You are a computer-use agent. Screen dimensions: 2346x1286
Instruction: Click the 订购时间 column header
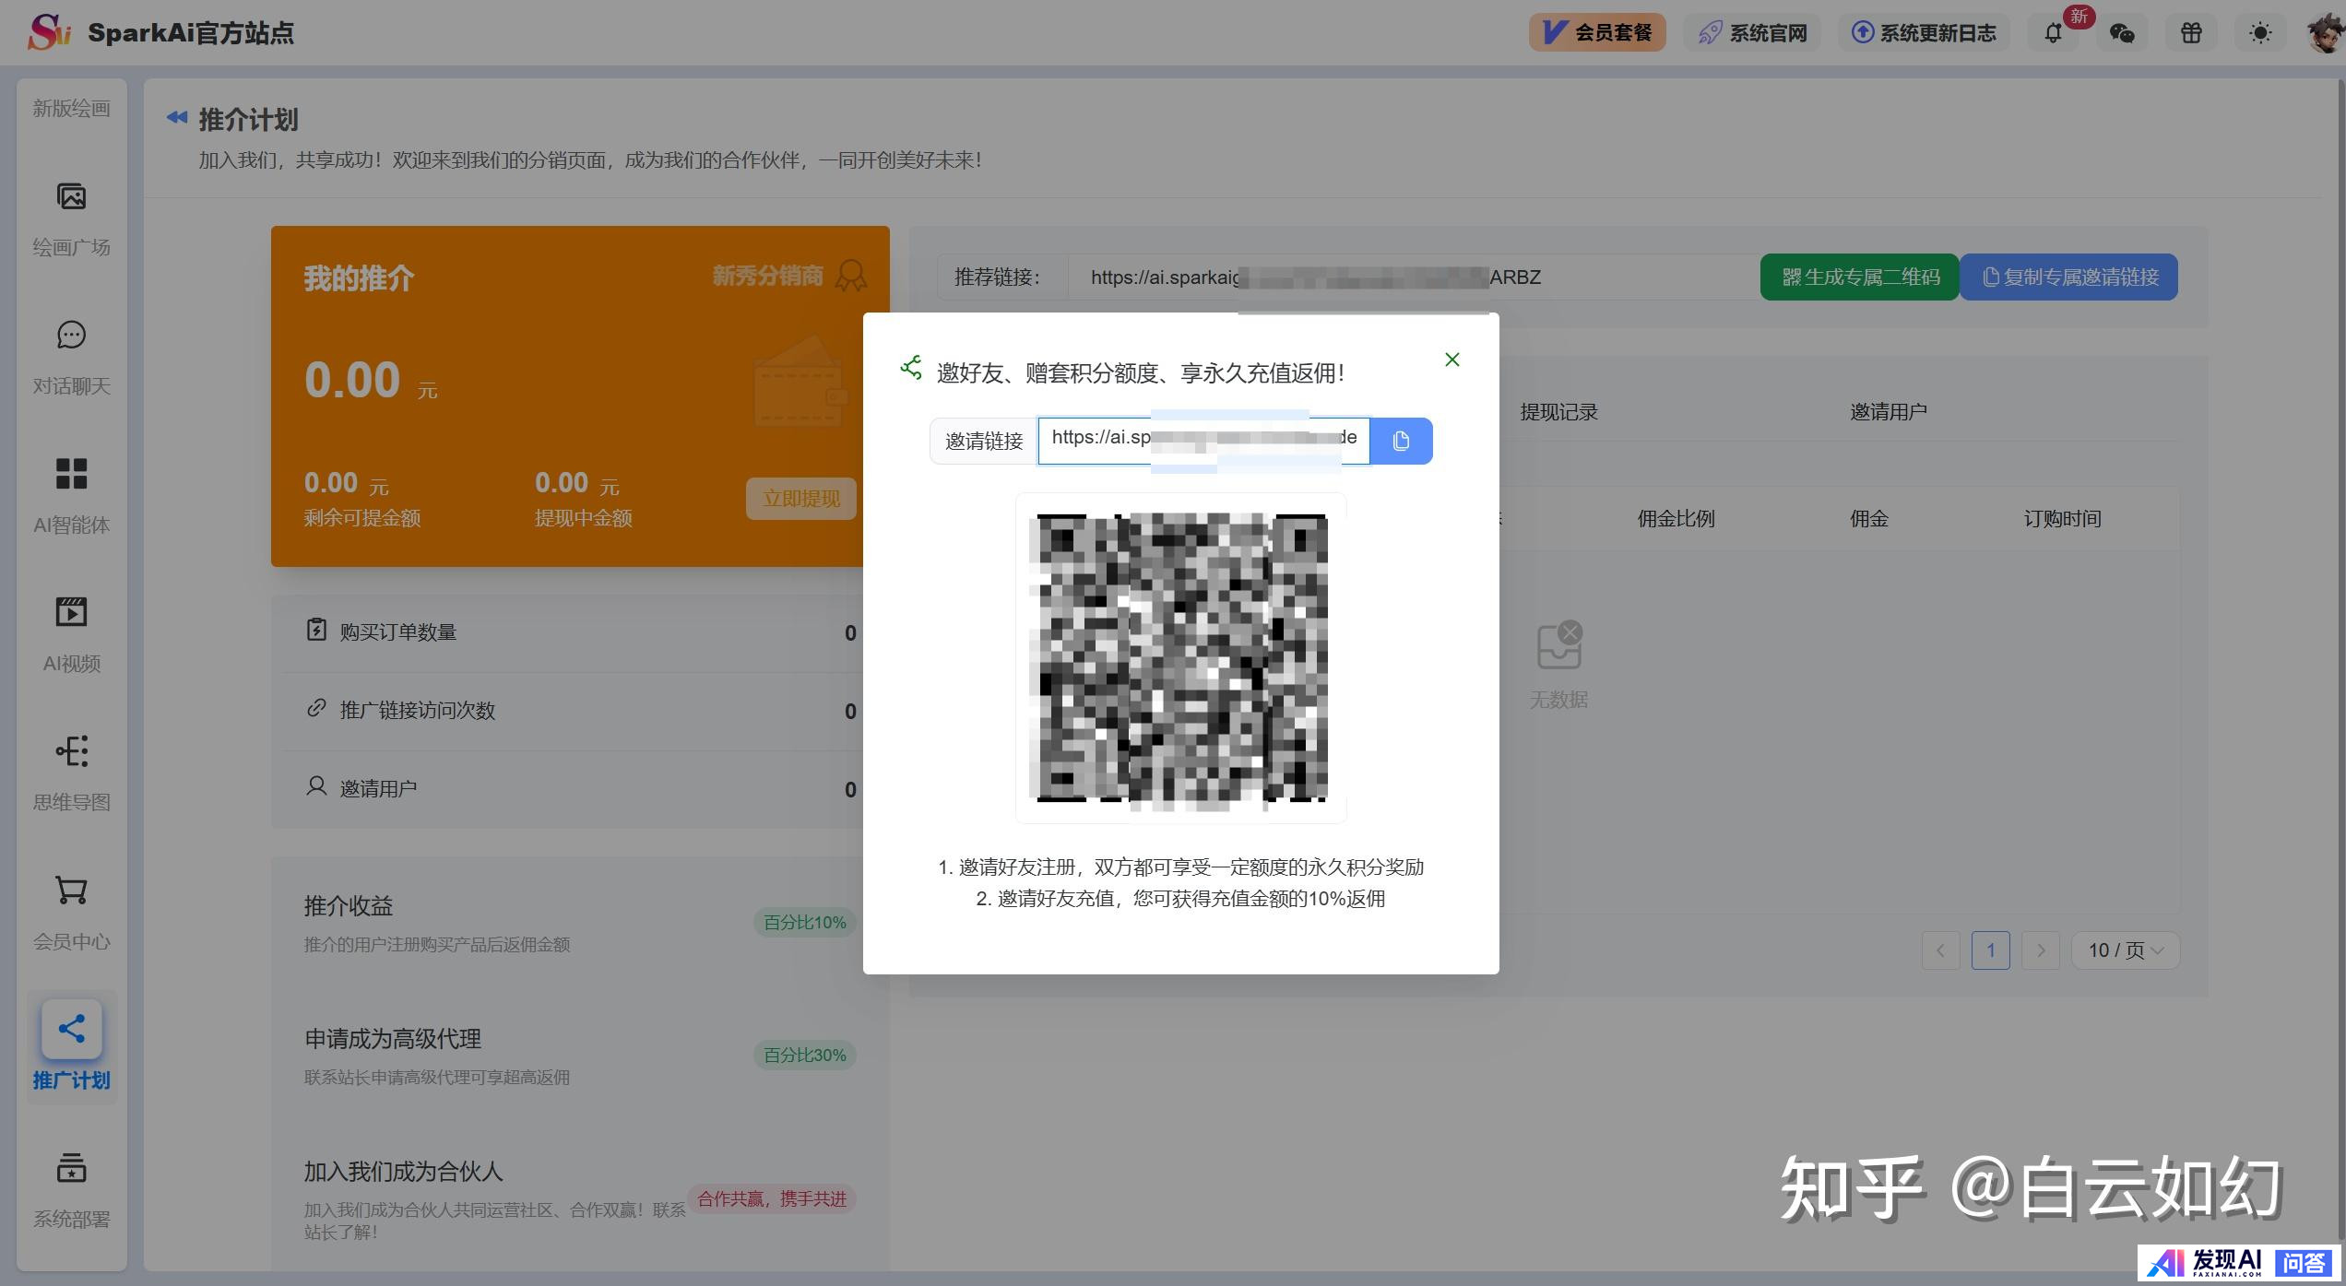[x=2062, y=519]
